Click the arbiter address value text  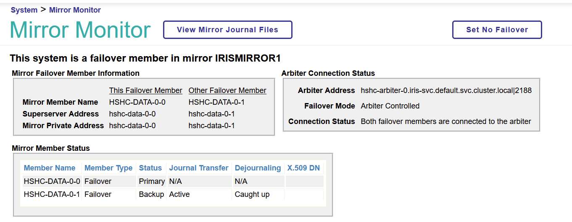coord(446,90)
